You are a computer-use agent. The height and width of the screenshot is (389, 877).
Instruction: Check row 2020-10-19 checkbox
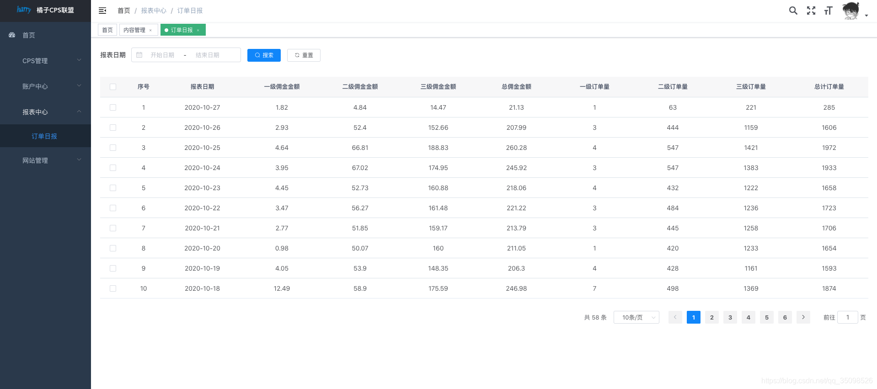coord(113,268)
